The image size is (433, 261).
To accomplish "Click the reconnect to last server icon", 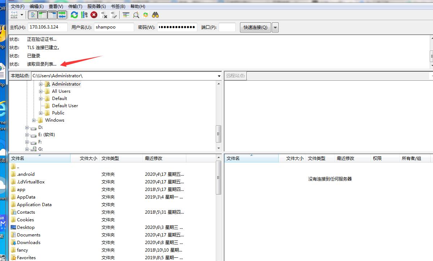I will pos(113,15).
